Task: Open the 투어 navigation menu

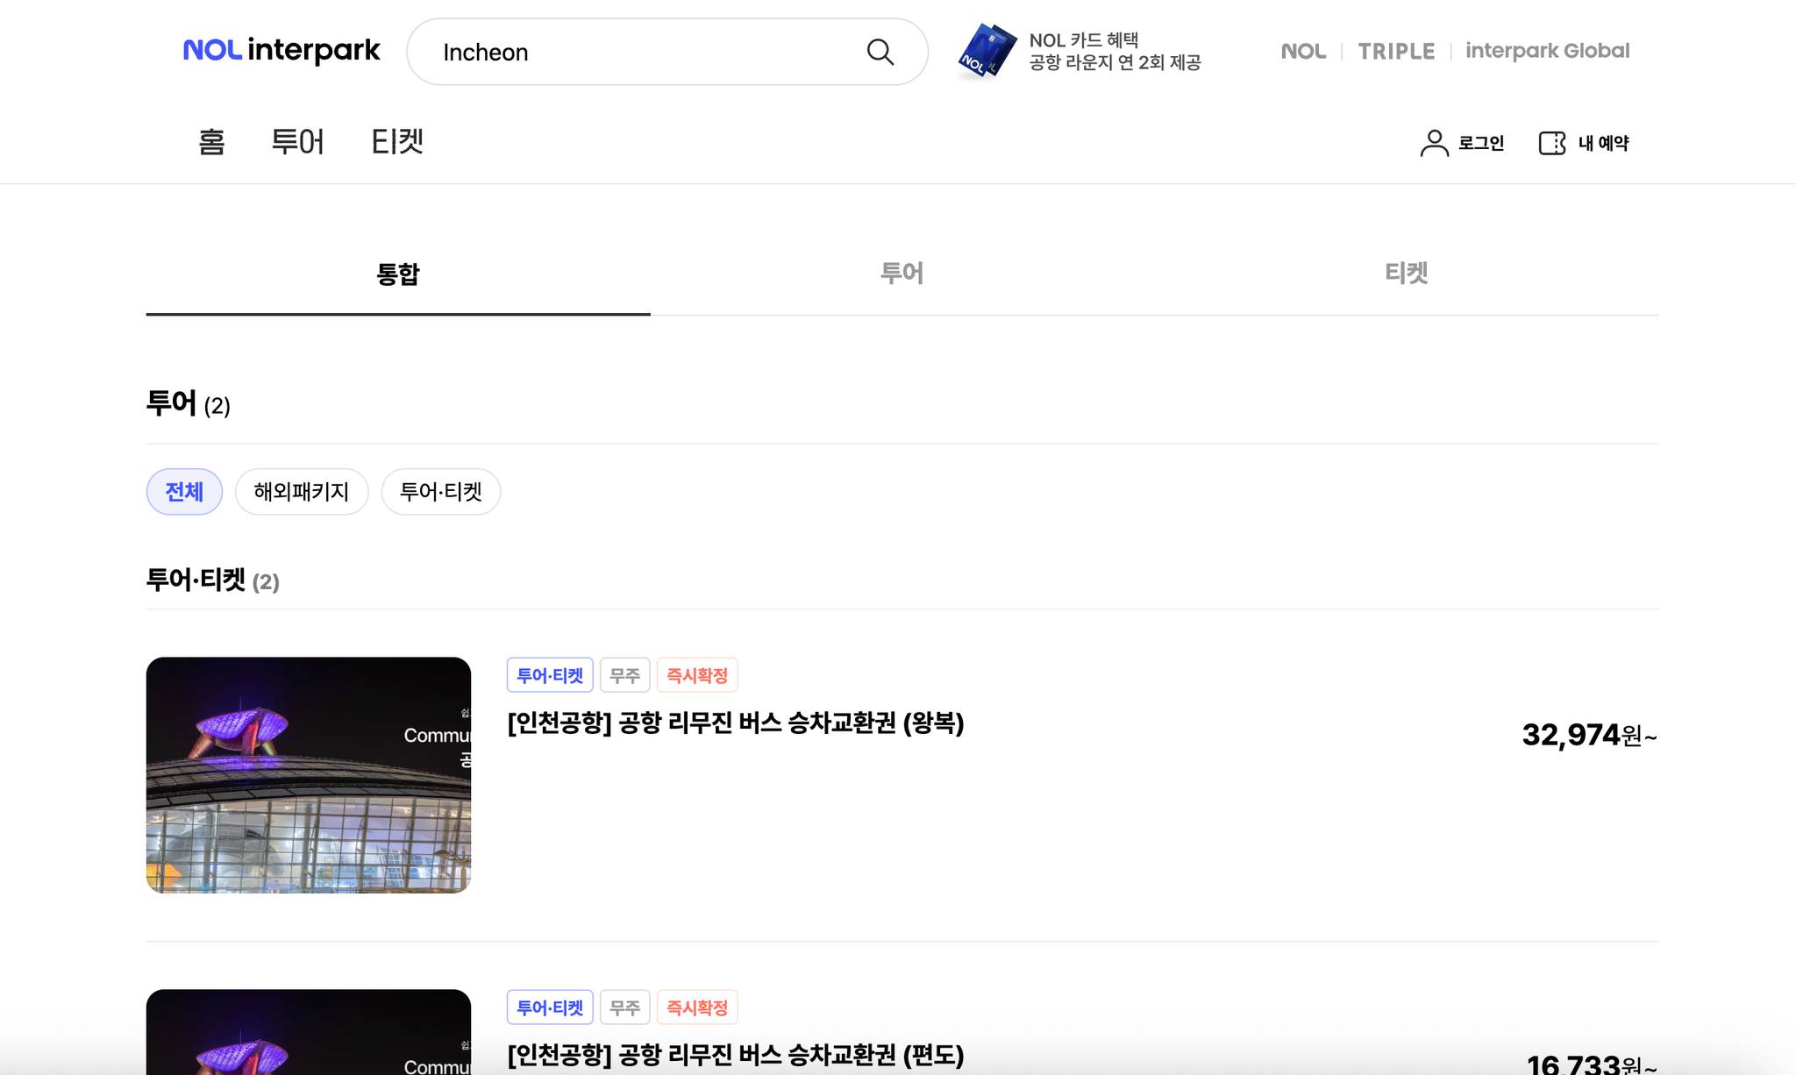Action: coord(297,142)
